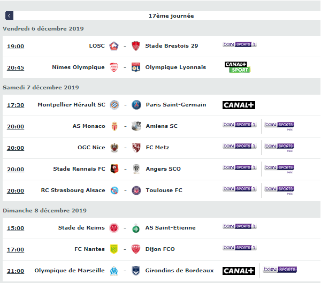This screenshot has height=283, width=321.
Task: Click the Paris Saint-Germain crest
Action: [136, 105]
